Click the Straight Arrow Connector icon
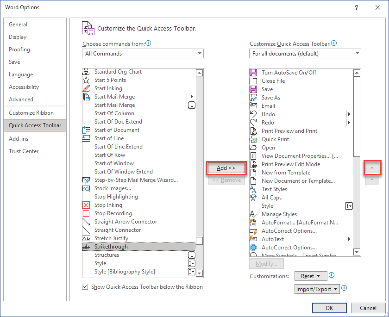Image resolution: width=389 pixels, height=317 pixels. tap(86, 222)
